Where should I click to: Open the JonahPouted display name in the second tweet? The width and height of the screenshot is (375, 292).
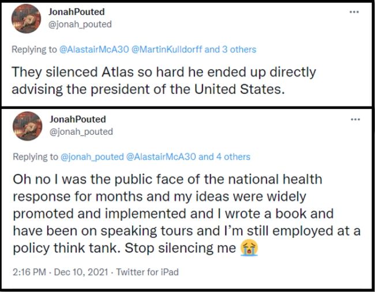(x=77, y=119)
